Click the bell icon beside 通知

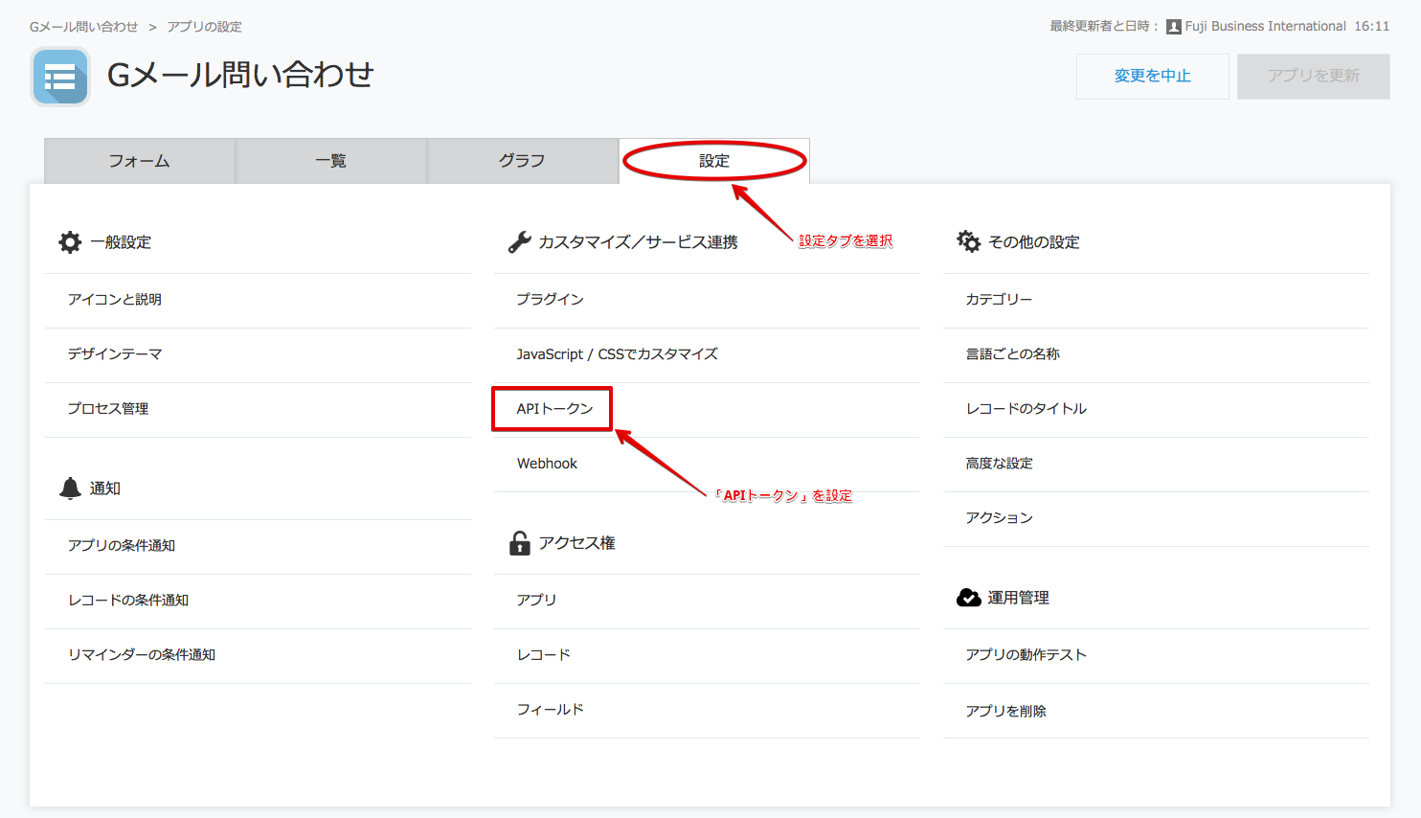(70, 489)
